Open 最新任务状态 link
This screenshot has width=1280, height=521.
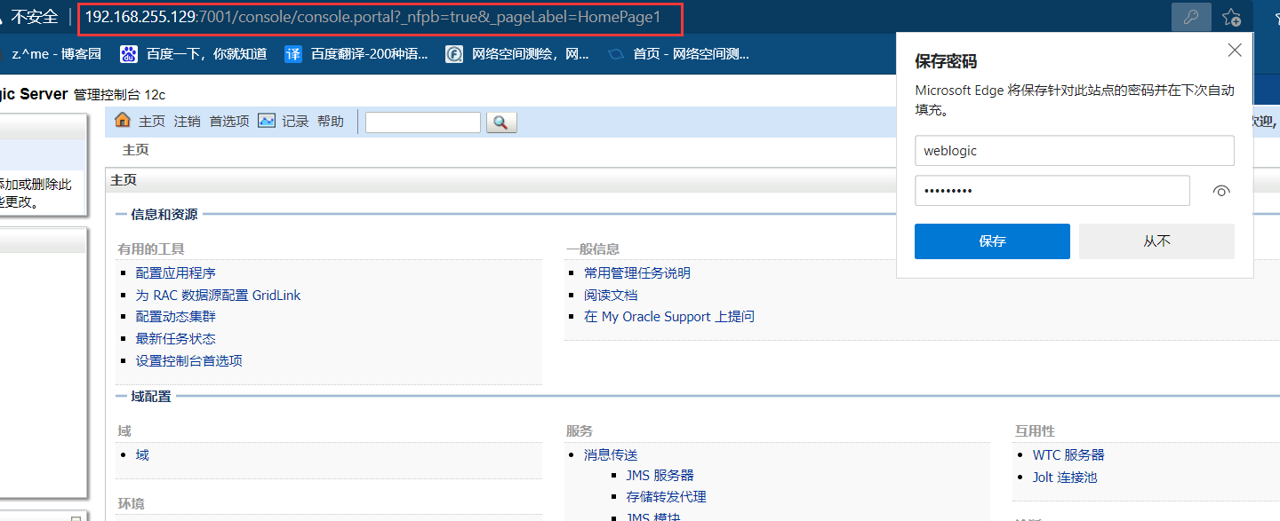[176, 339]
